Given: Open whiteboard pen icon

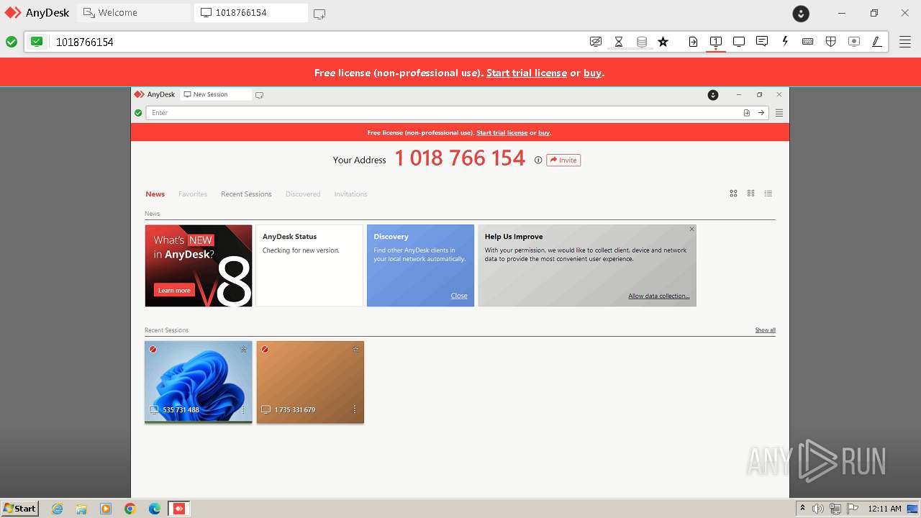Looking at the screenshot, I should (877, 42).
